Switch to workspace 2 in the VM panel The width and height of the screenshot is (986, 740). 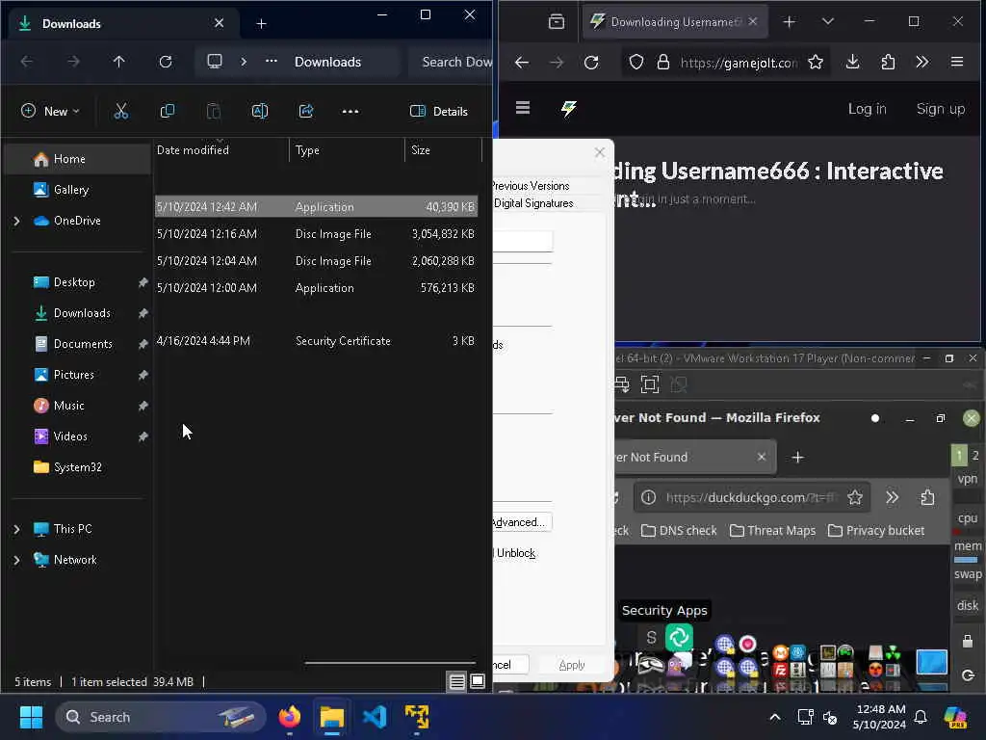[975, 455]
